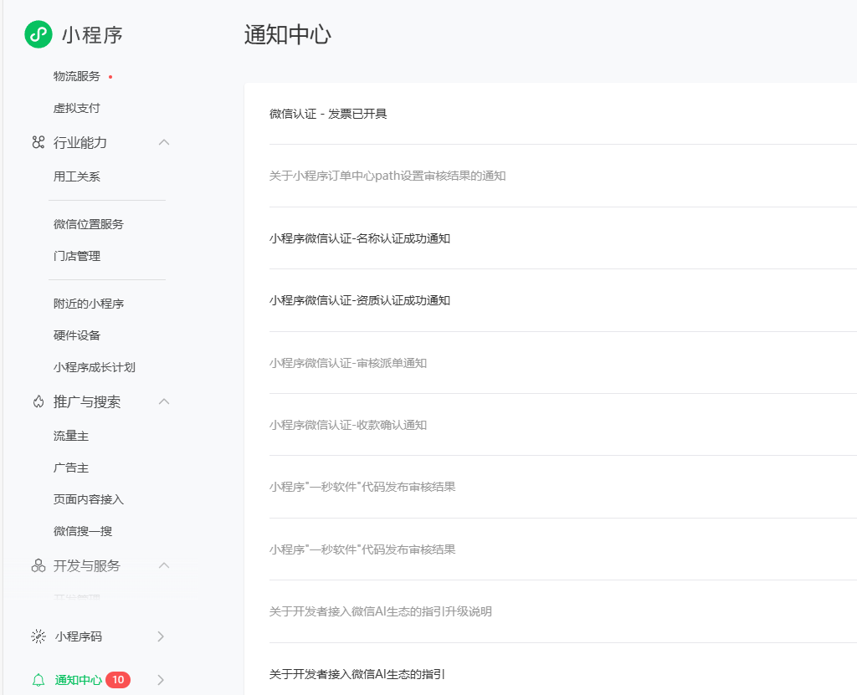Image resolution: width=857 pixels, height=695 pixels.
Task: Open the lower 一秒软件 代码发布审核结果 notification
Action: tap(362, 549)
